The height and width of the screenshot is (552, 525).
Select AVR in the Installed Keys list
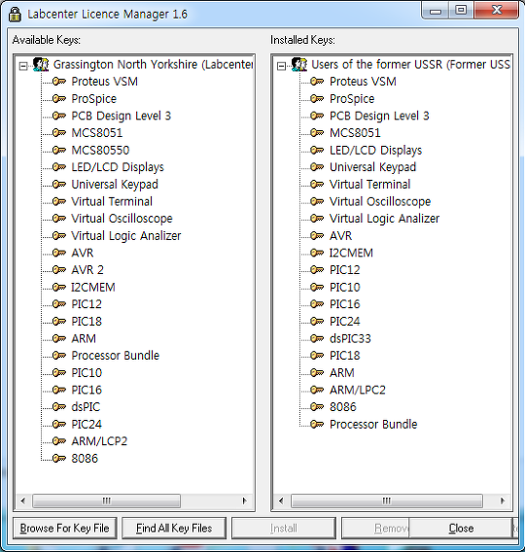[x=340, y=236]
